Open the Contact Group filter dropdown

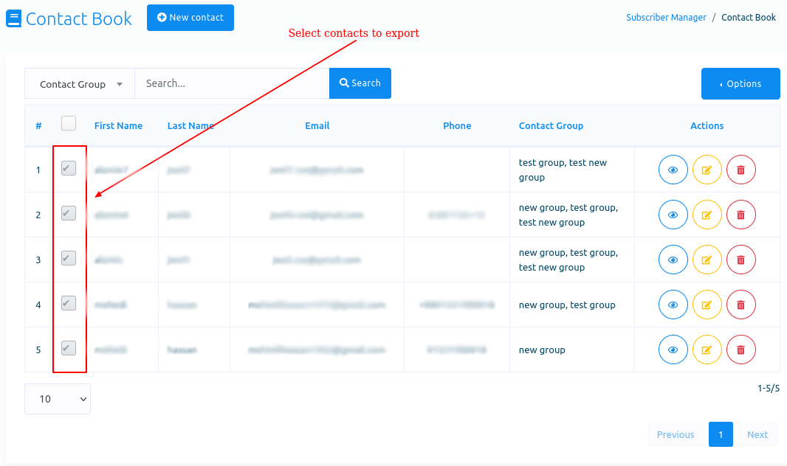[80, 83]
